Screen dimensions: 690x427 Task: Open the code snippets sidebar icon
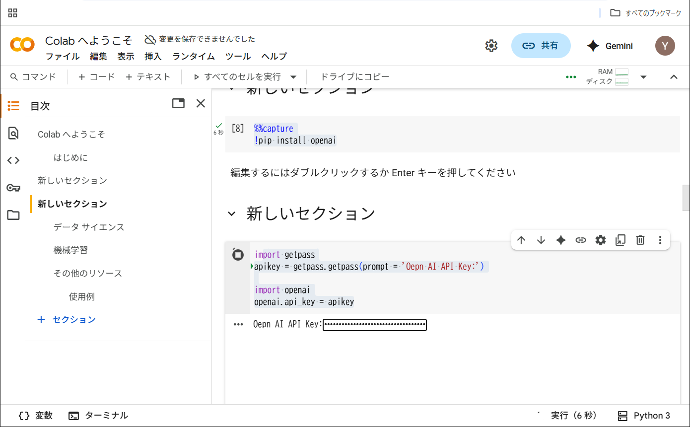coord(13,160)
